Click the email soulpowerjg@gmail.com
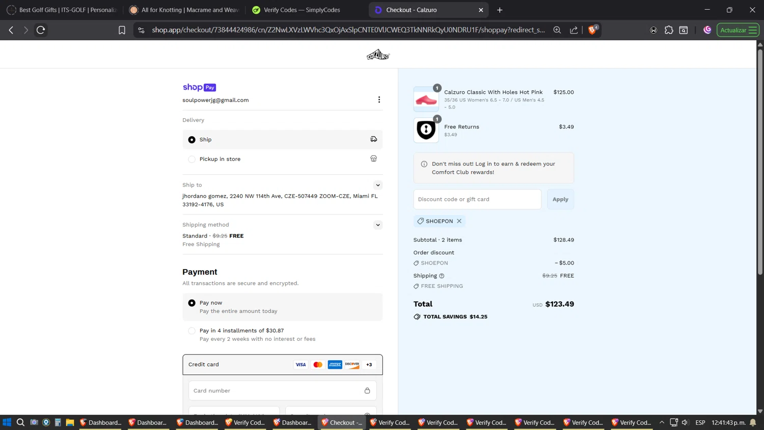Image resolution: width=764 pixels, height=430 pixels. click(215, 100)
